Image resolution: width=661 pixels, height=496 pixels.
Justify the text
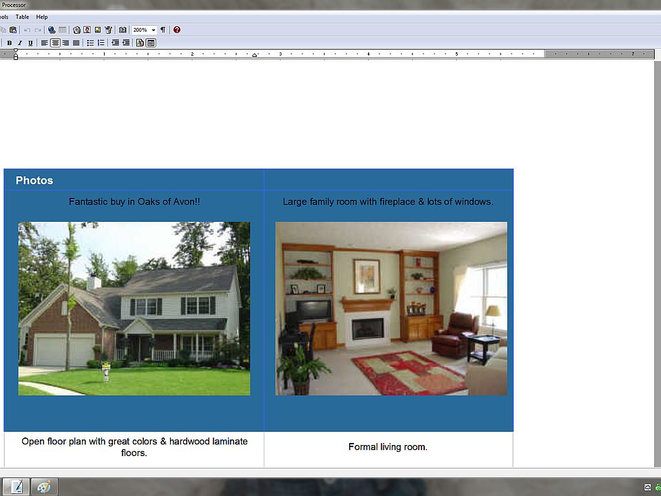76,43
